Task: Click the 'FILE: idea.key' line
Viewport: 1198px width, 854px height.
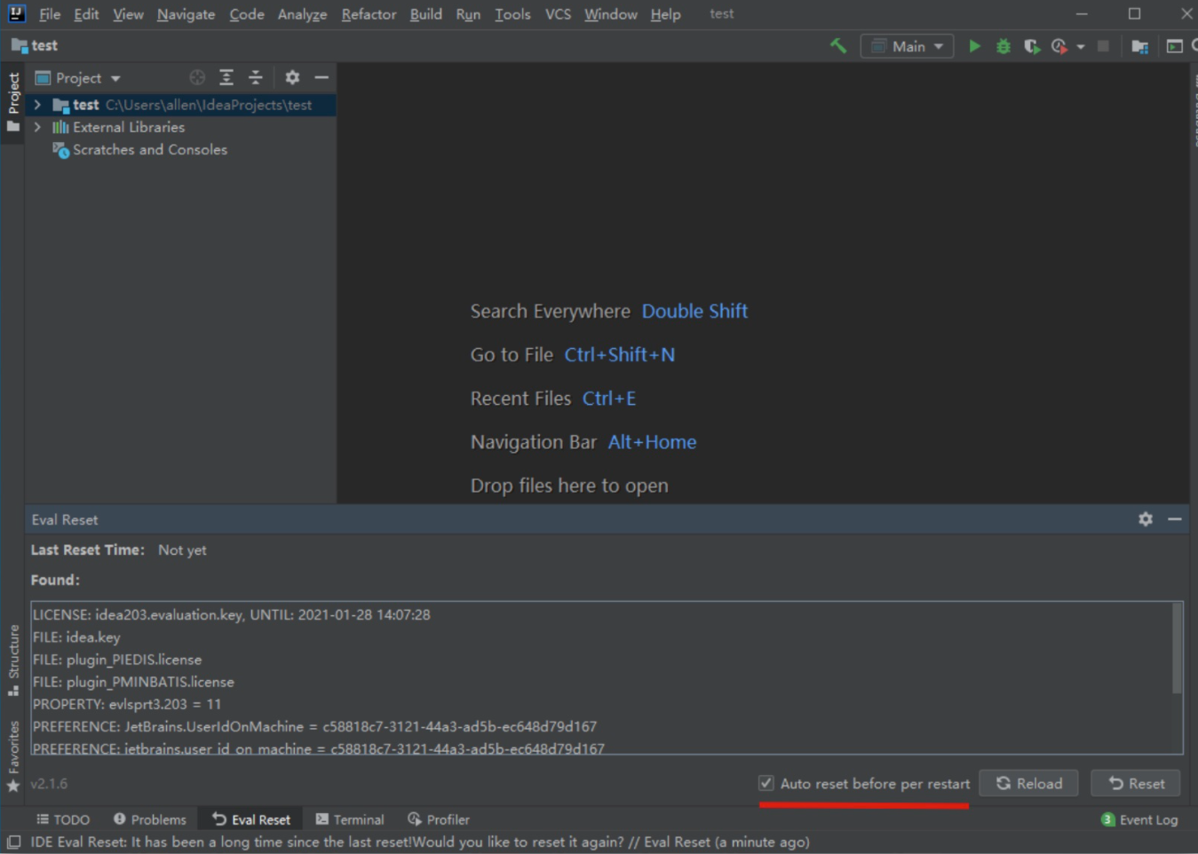Action: [x=76, y=637]
